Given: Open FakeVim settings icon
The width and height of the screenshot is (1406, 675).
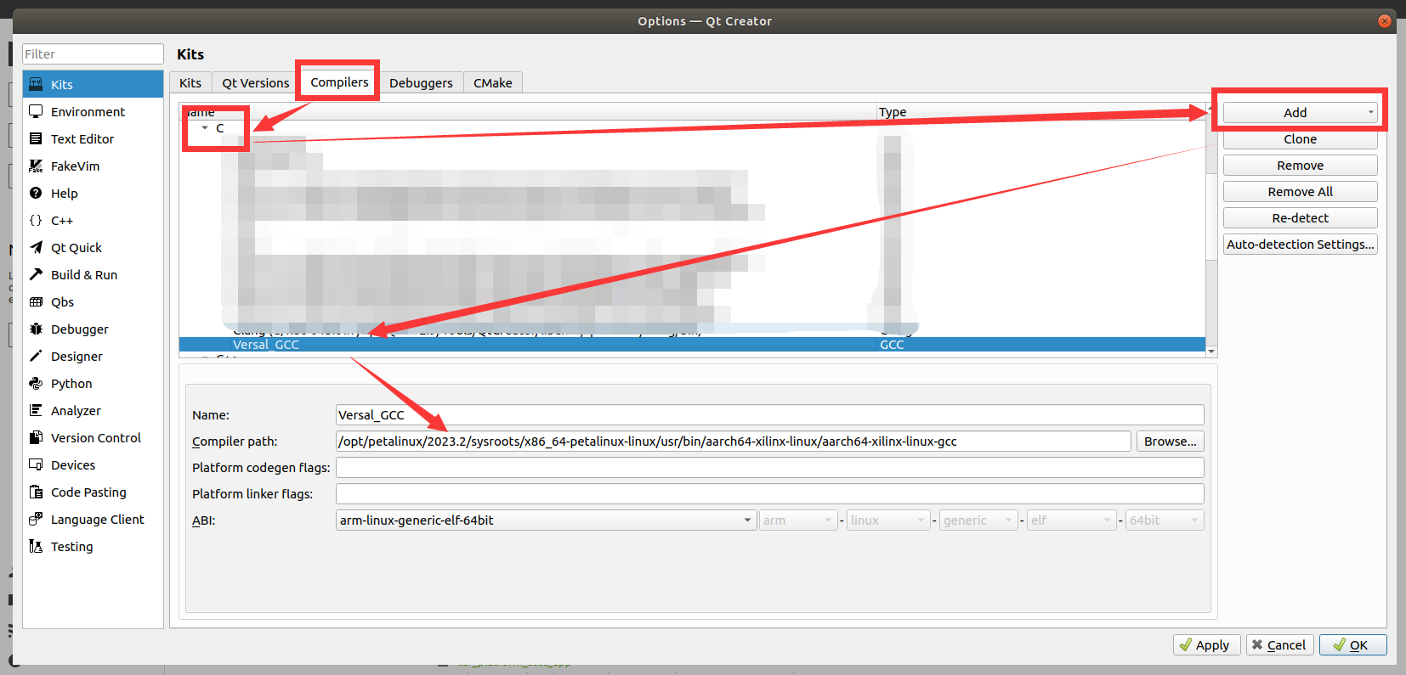Looking at the screenshot, I should (x=36, y=166).
